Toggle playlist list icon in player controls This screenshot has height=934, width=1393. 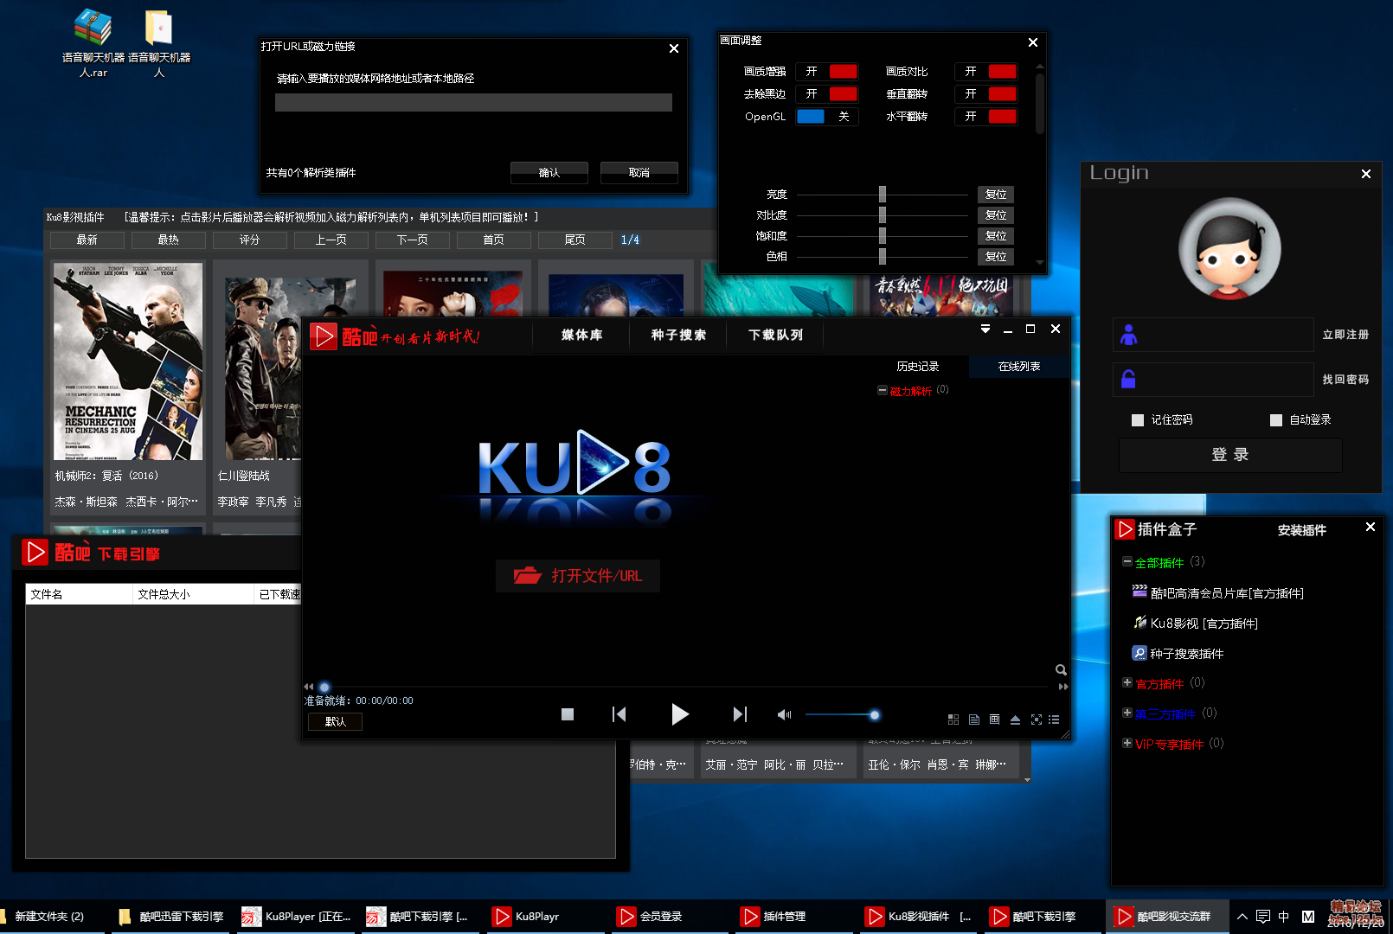click(1054, 720)
